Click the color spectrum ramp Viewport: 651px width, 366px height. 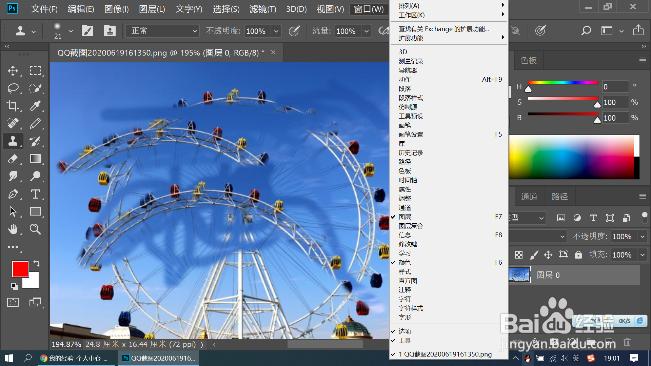tap(571, 157)
